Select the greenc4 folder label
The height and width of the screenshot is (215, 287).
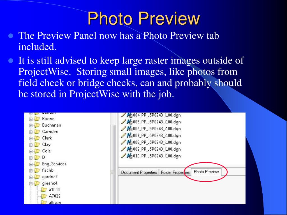tap(50, 183)
